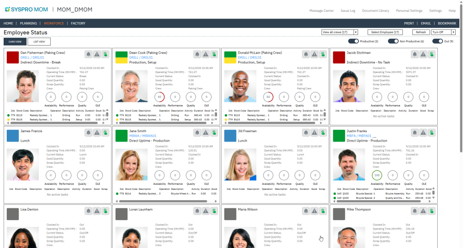
Task: Open the View all crews dropdown
Action: tap(340, 32)
